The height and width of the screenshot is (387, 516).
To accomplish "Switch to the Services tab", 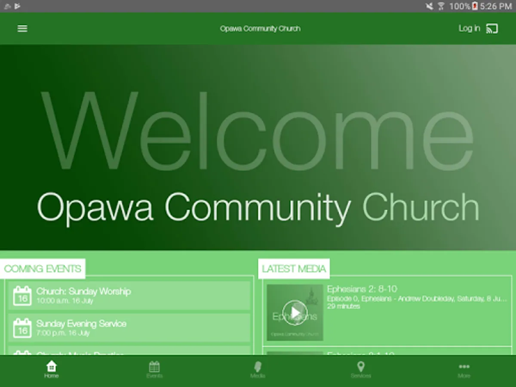I will point(361,370).
